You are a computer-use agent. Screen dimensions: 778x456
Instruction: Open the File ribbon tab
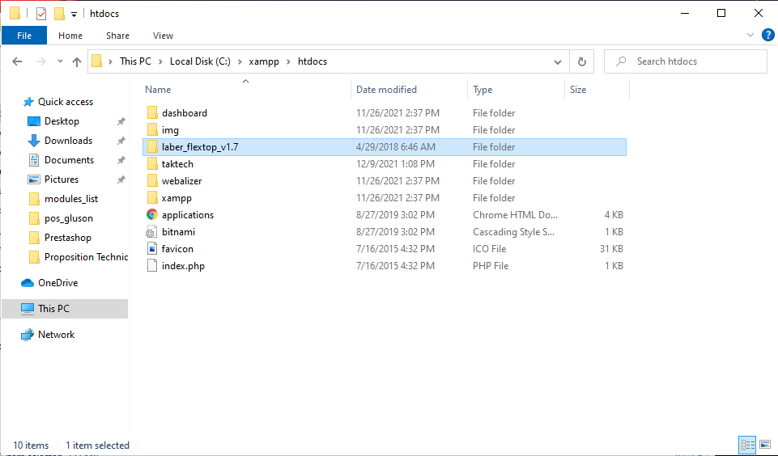click(x=23, y=36)
